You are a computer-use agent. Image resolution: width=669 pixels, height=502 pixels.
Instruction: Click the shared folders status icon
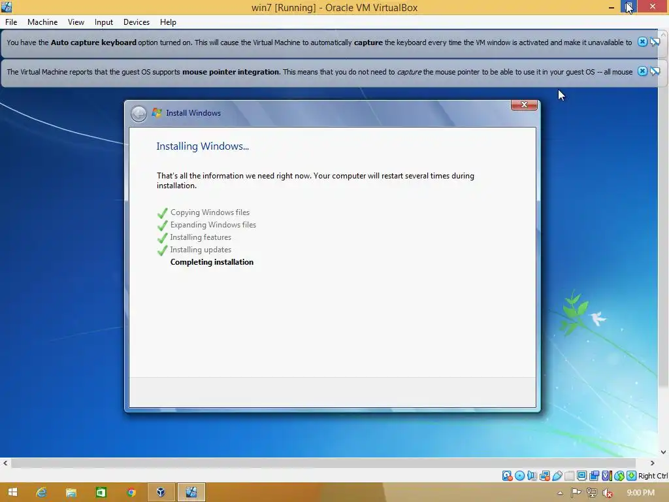point(570,476)
